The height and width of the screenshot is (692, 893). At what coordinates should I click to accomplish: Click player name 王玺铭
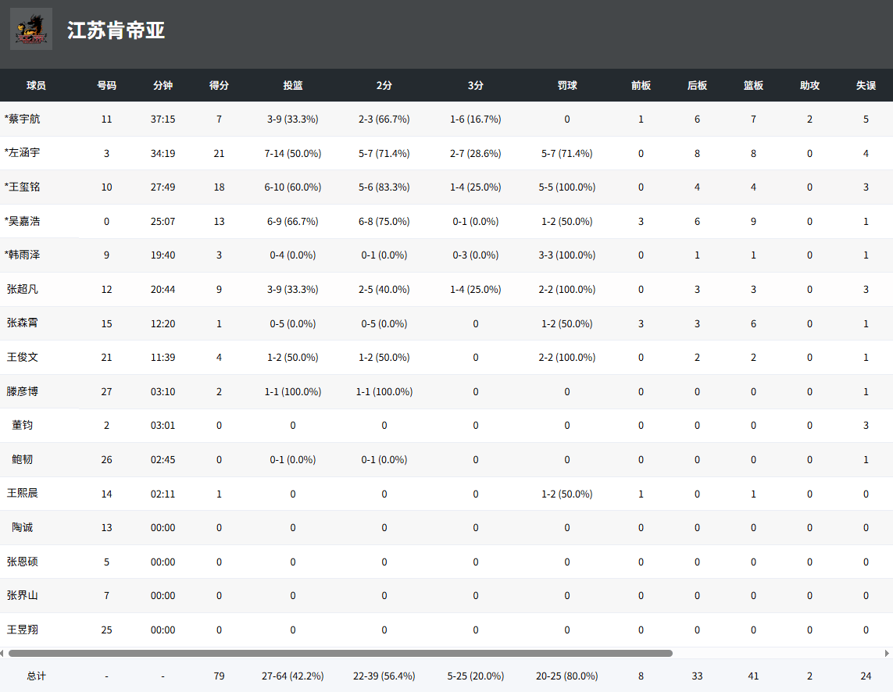[23, 187]
